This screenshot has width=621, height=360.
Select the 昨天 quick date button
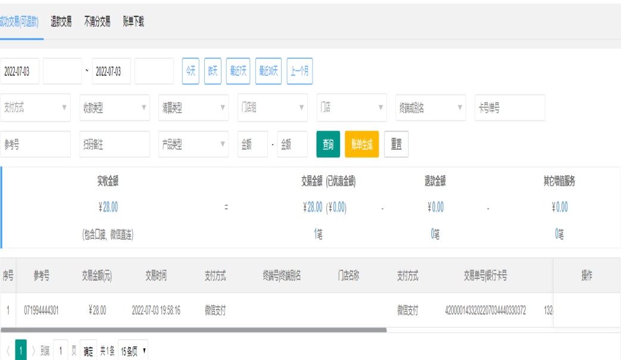pos(213,71)
